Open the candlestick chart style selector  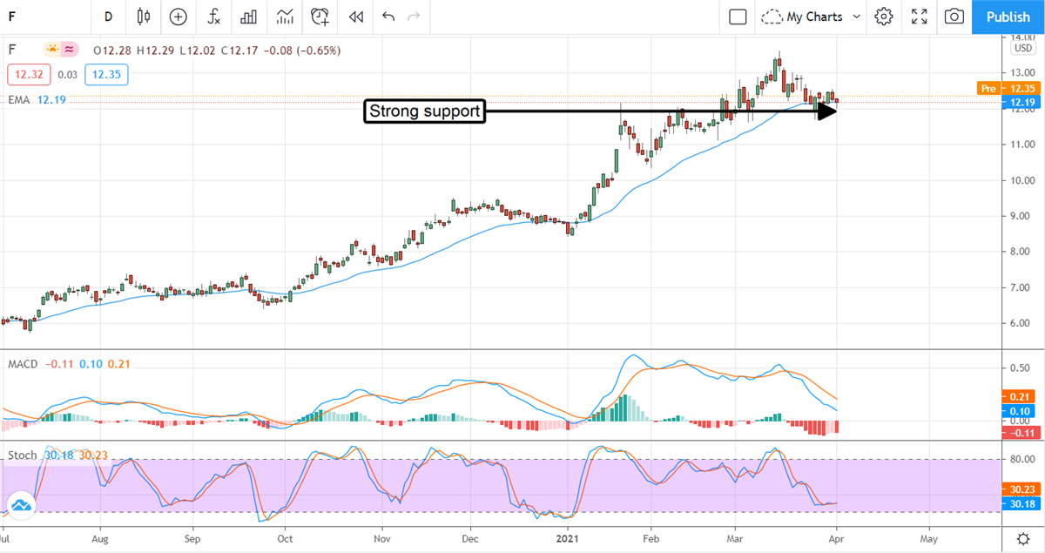pyautogui.click(x=144, y=17)
